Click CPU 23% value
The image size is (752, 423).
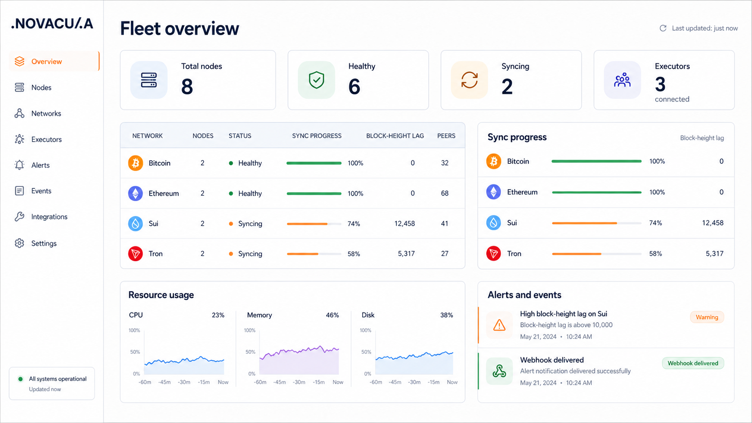tap(218, 315)
